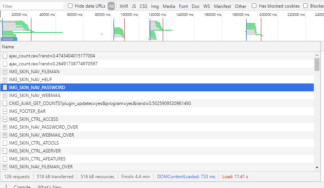Click the icon next to IMG_SKIN_NAV_PASSWORD_OVER
The width and height of the screenshot is (324, 188).
click(x=5, y=127)
